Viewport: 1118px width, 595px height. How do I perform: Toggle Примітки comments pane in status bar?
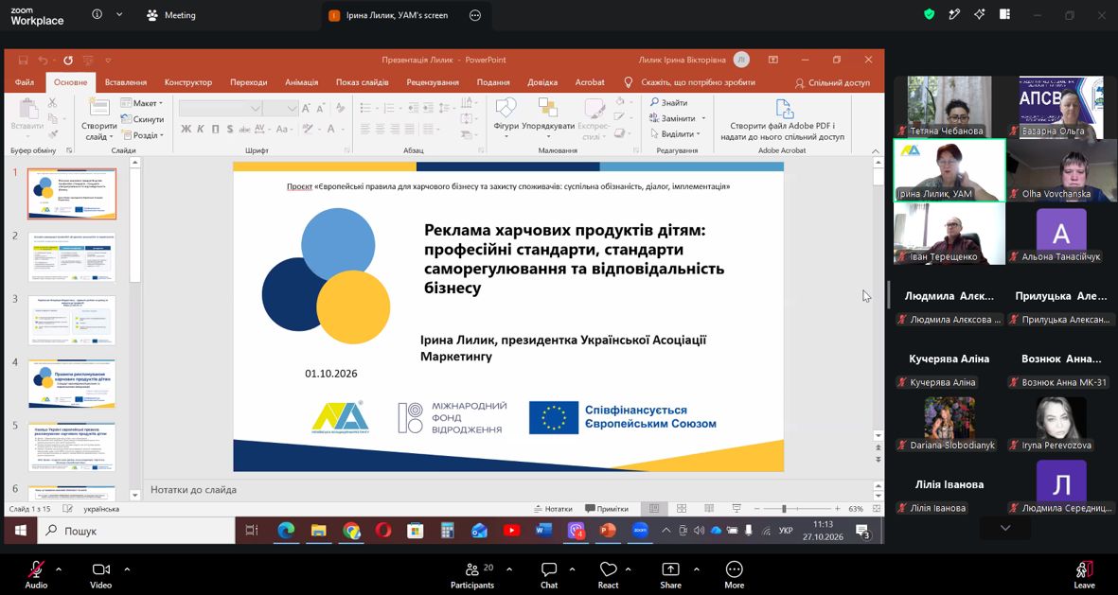(x=607, y=509)
